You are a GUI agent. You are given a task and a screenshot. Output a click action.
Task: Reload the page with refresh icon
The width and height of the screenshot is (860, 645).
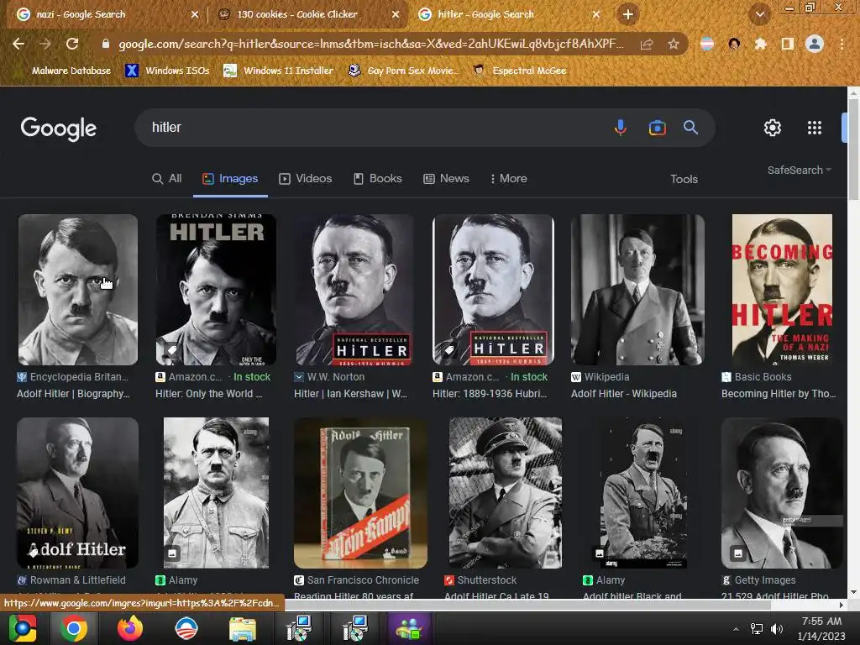tap(72, 44)
